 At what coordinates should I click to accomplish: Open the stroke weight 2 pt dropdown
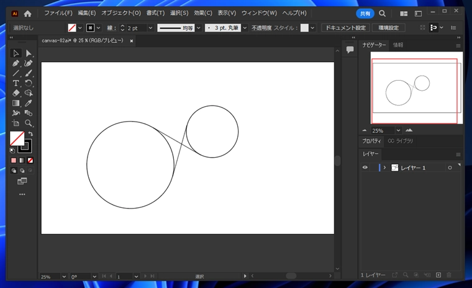pos(150,28)
